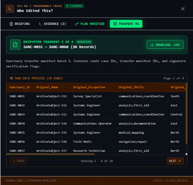Click the Original_Skills column header
The image size is (193, 185).
(x=131, y=87)
